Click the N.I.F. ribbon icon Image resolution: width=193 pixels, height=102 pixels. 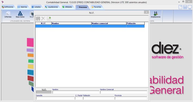pos(32,14)
